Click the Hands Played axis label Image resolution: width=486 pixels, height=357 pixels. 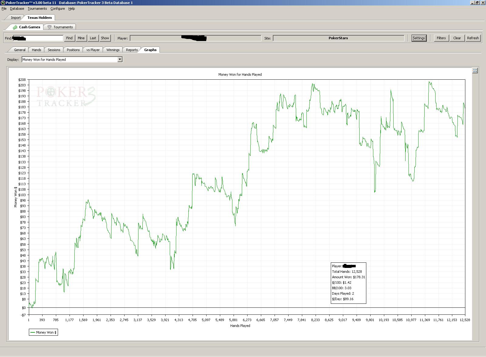240,326
